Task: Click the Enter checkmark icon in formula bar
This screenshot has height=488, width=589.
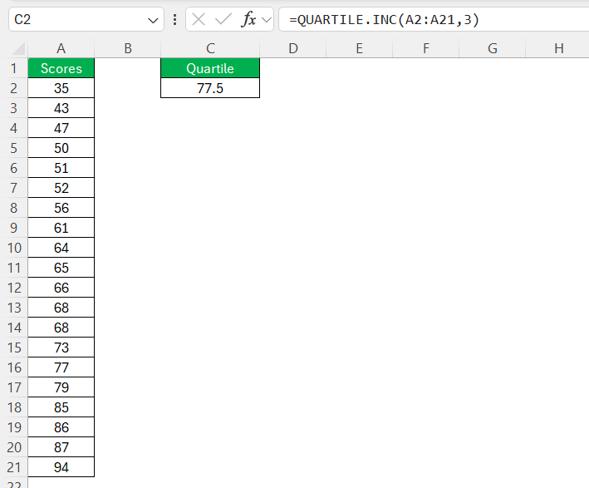Action: pos(223,19)
